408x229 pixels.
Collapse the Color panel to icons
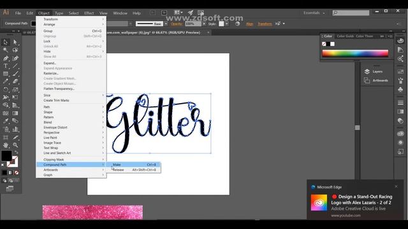(x=382, y=36)
